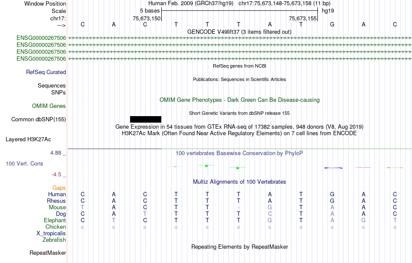Click the H3K27Ac Mark ENCODE track title
412x263 pixels.
[239, 133]
